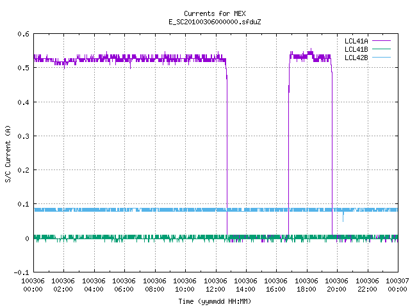Click the 0.2 y-axis tick value
This screenshot has width=410, height=307.
[x=23, y=170]
